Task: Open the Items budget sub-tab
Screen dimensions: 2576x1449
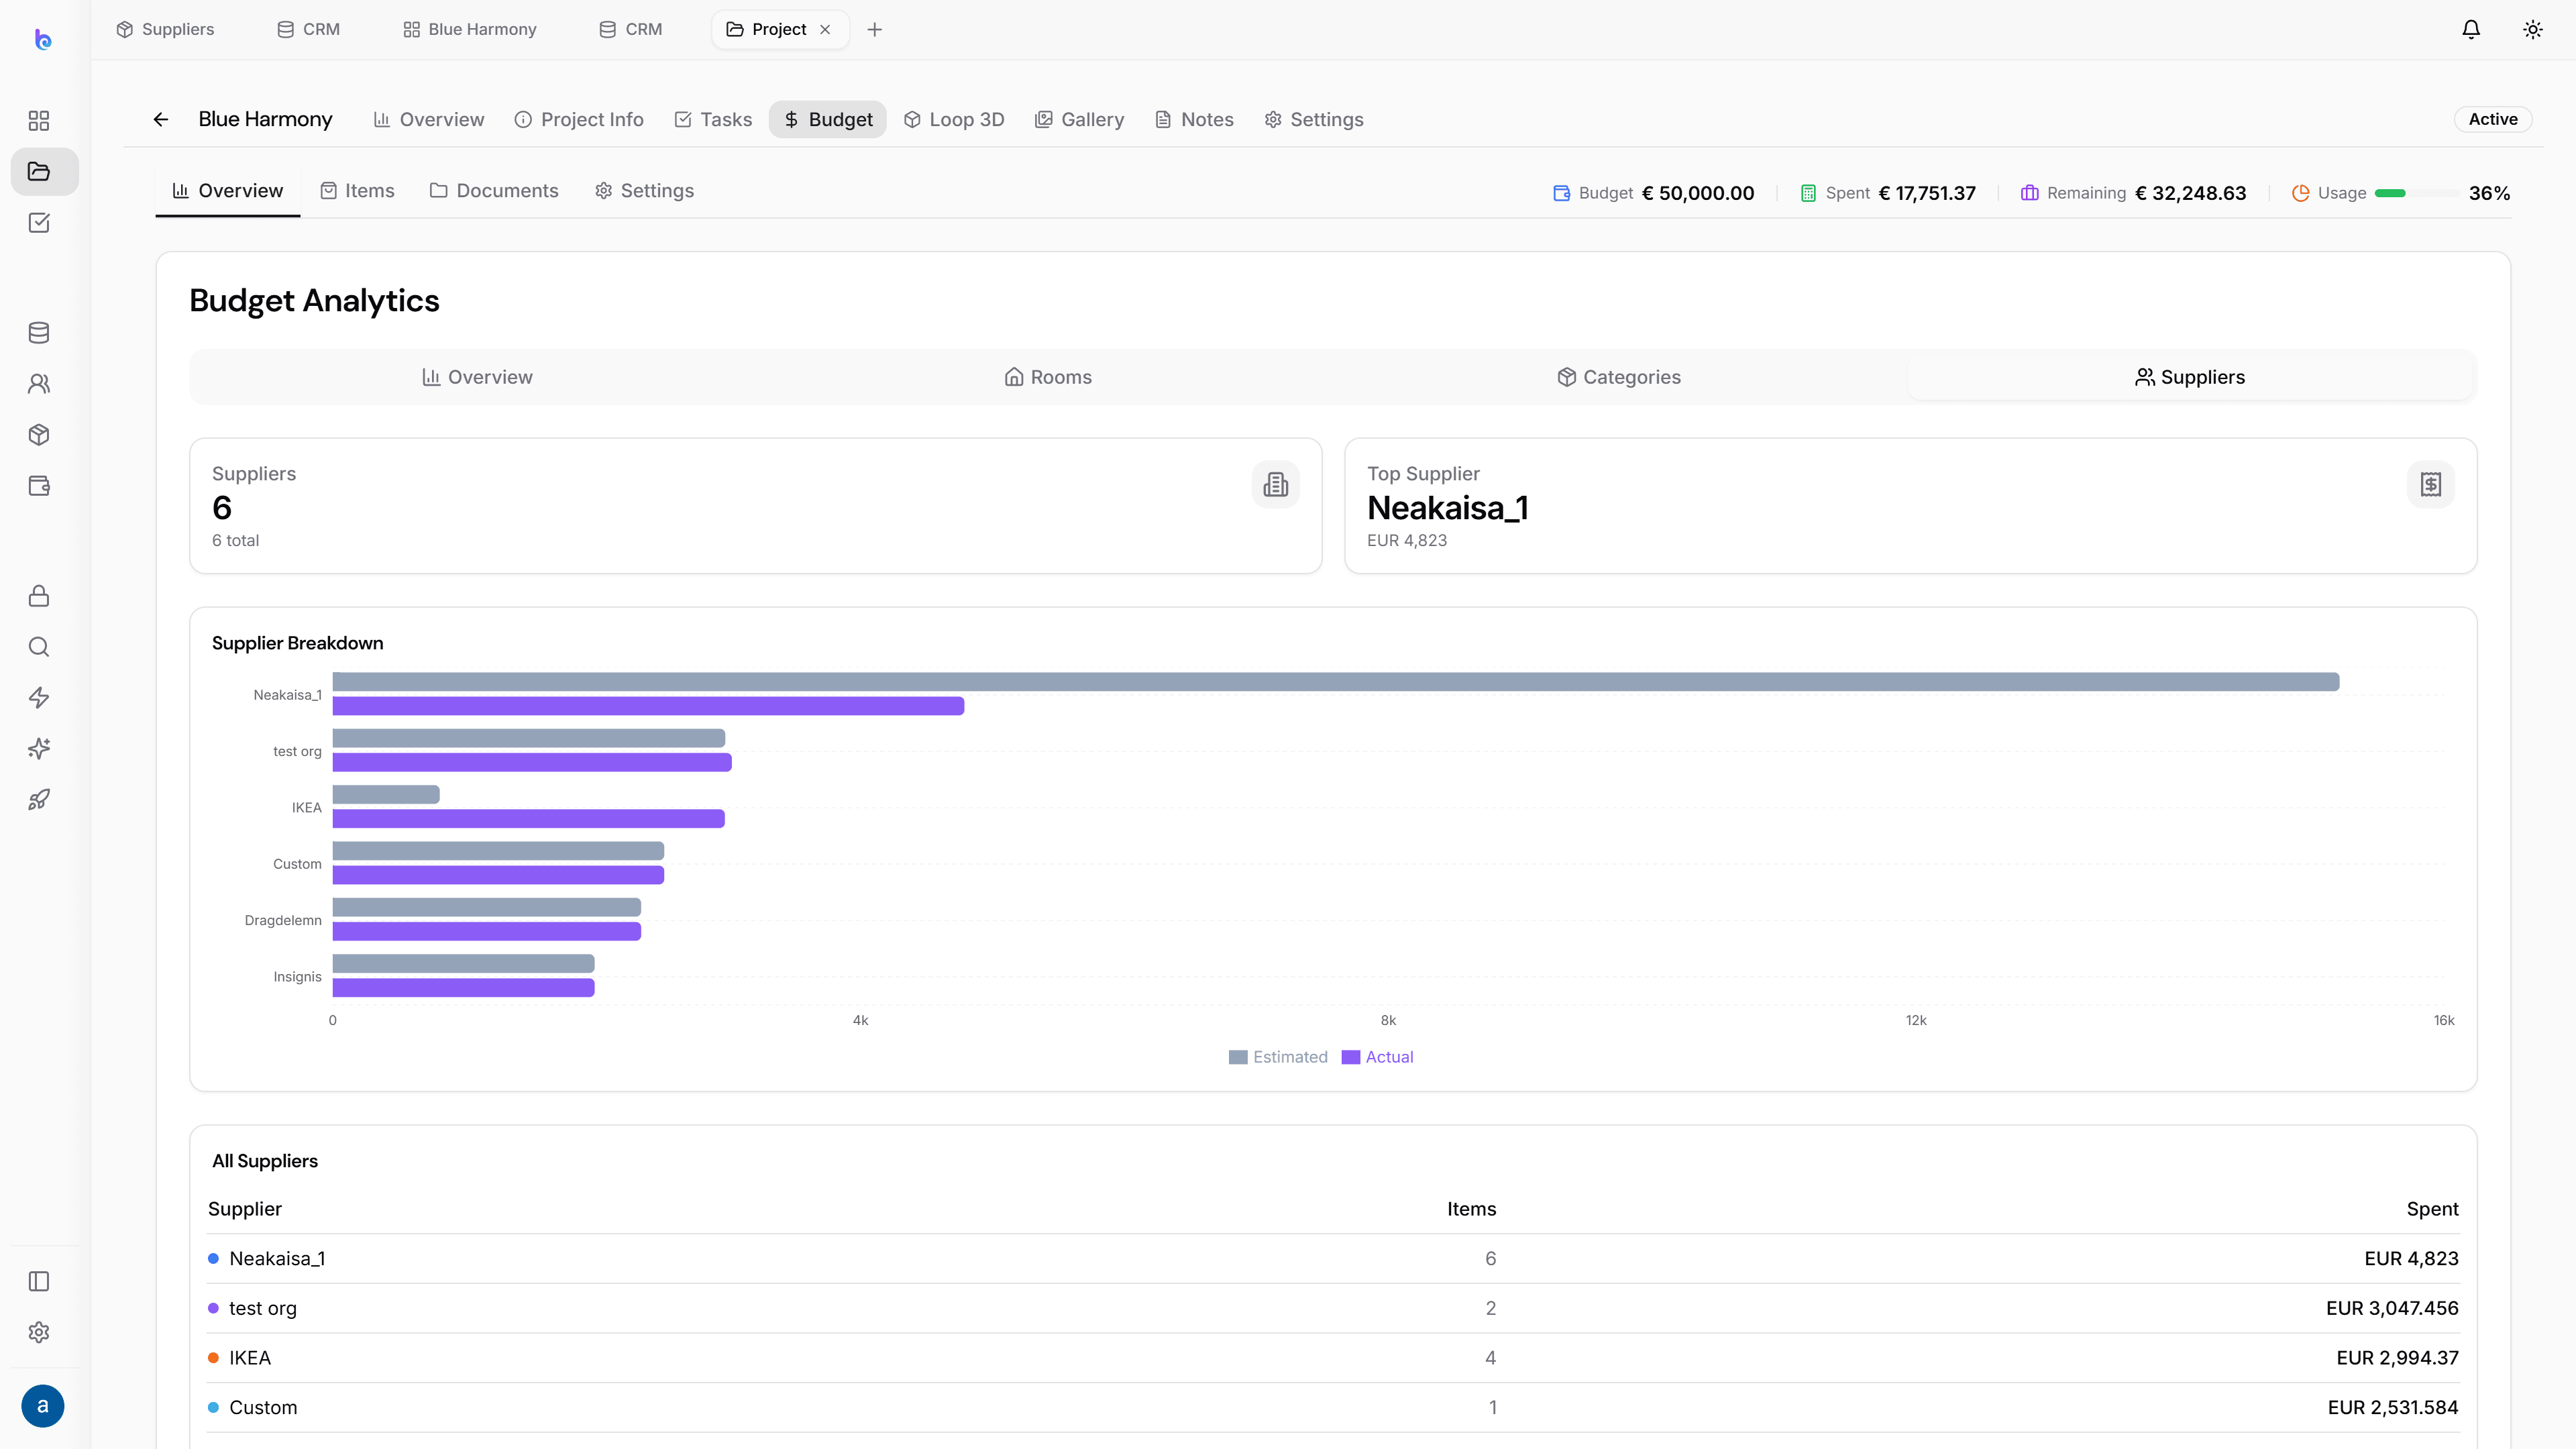Action: (x=357, y=190)
